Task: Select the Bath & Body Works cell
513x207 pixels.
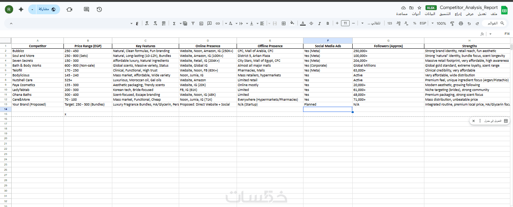Action: click(x=37, y=66)
